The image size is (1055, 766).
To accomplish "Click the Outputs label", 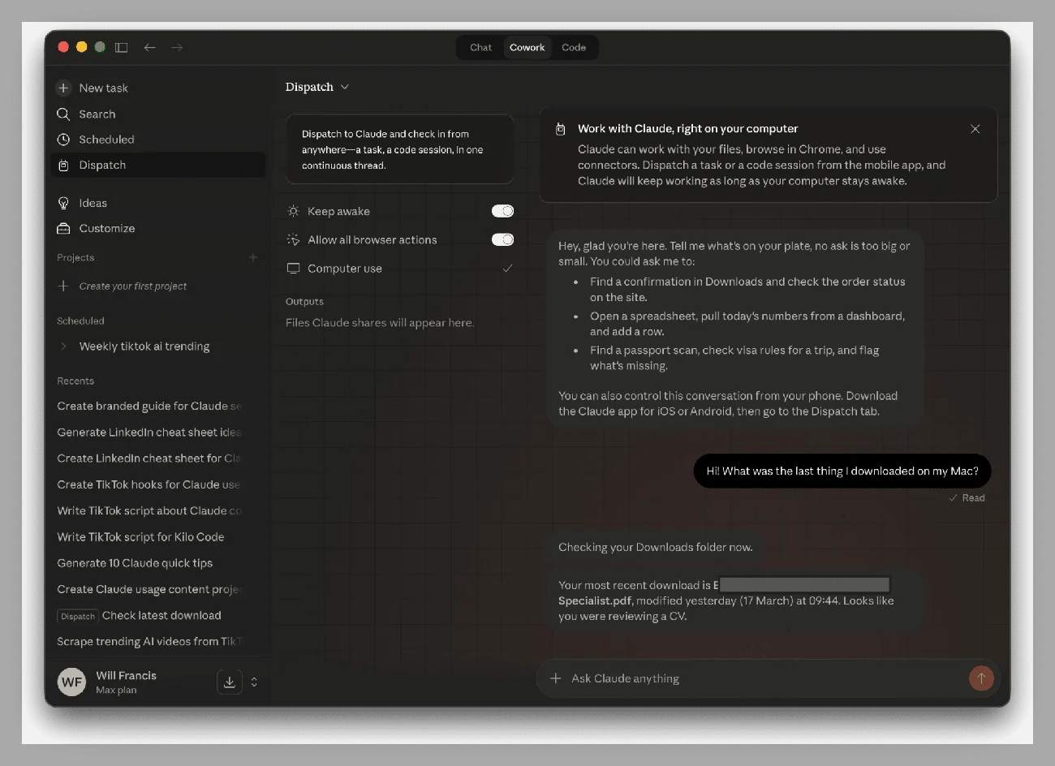I will click(x=304, y=301).
